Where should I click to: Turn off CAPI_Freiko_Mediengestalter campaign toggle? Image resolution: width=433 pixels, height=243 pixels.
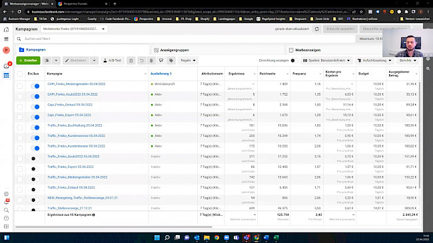(x=35, y=86)
